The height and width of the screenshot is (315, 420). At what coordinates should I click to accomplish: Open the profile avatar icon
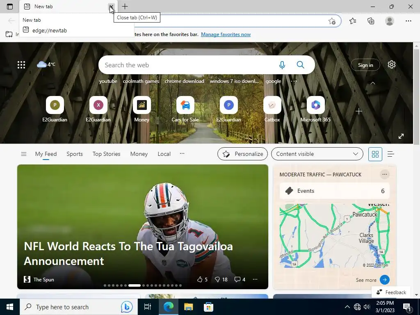[390, 21]
